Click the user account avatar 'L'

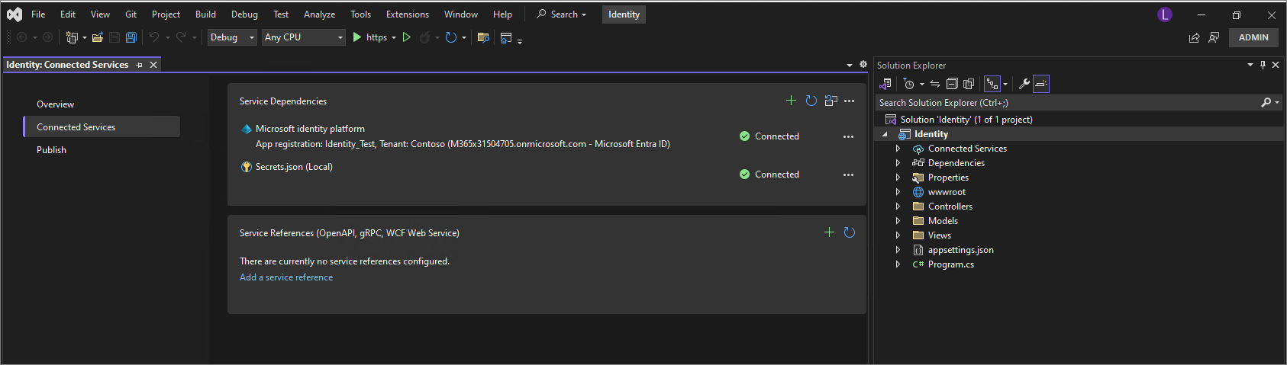[x=1165, y=14]
